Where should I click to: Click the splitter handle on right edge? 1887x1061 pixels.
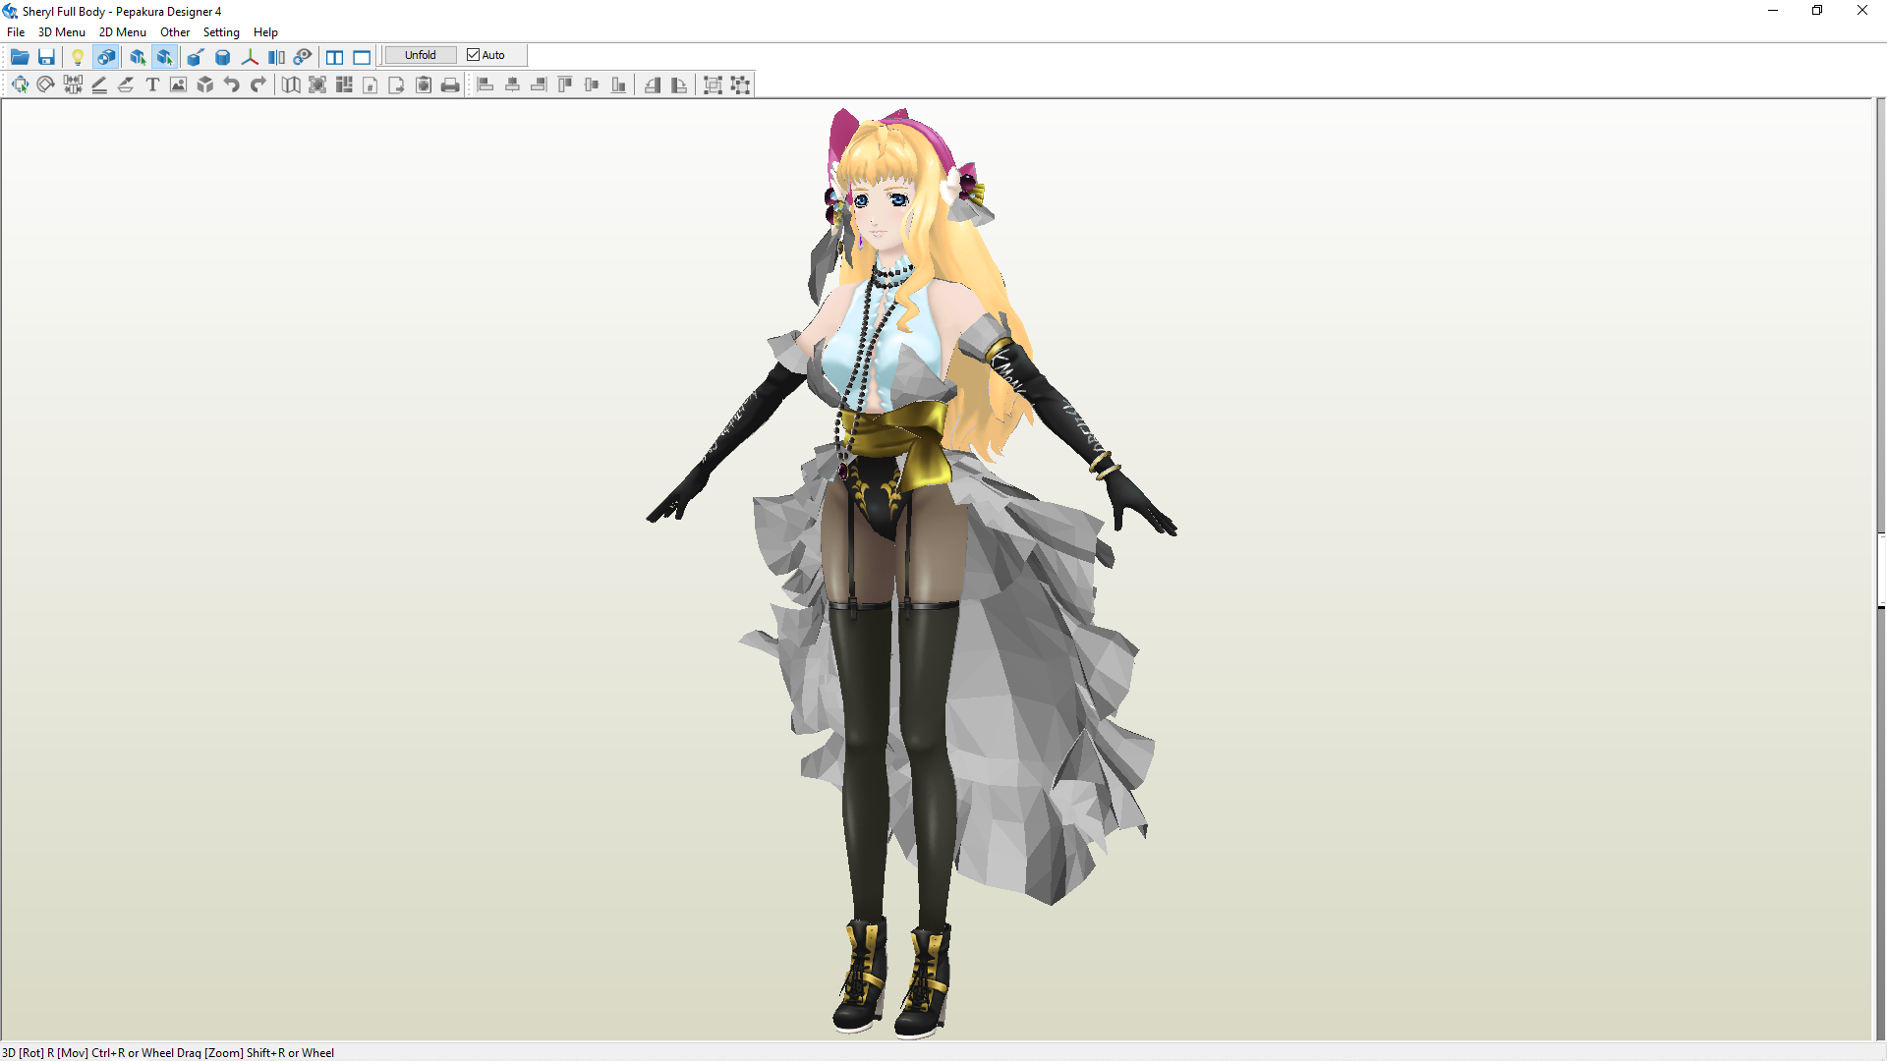click(x=1881, y=570)
